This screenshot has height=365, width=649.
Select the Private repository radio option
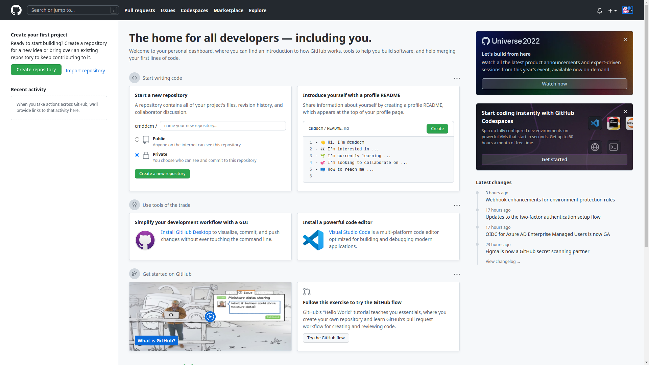click(137, 155)
